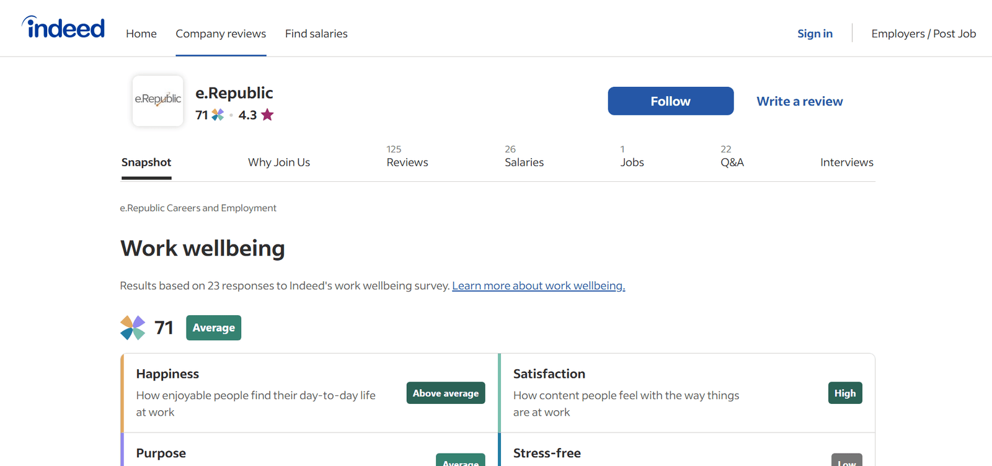Click the large pinwheel icon under Work wellbeing

(133, 328)
